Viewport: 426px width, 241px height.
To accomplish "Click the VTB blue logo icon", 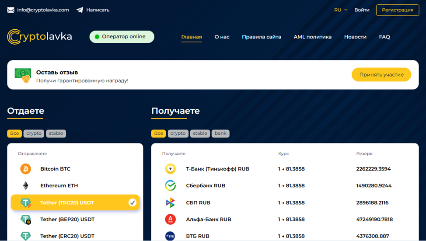I will coord(170,236).
